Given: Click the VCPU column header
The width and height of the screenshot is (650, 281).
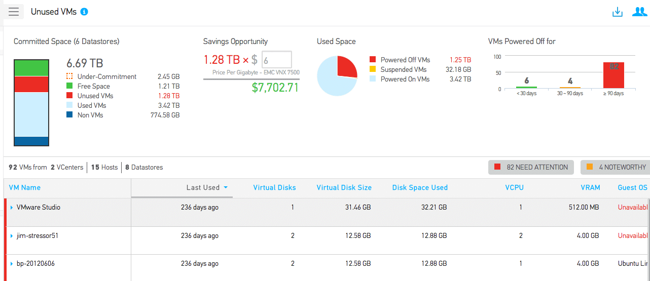Looking at the screenshot, I should pyautogui.click(x=514, y=187).
